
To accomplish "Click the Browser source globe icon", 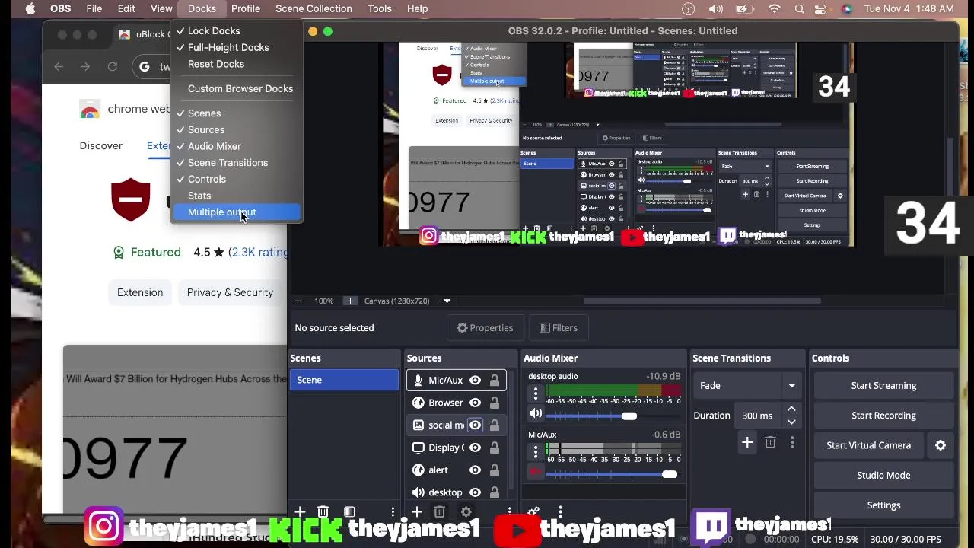I will pos(418,403).
